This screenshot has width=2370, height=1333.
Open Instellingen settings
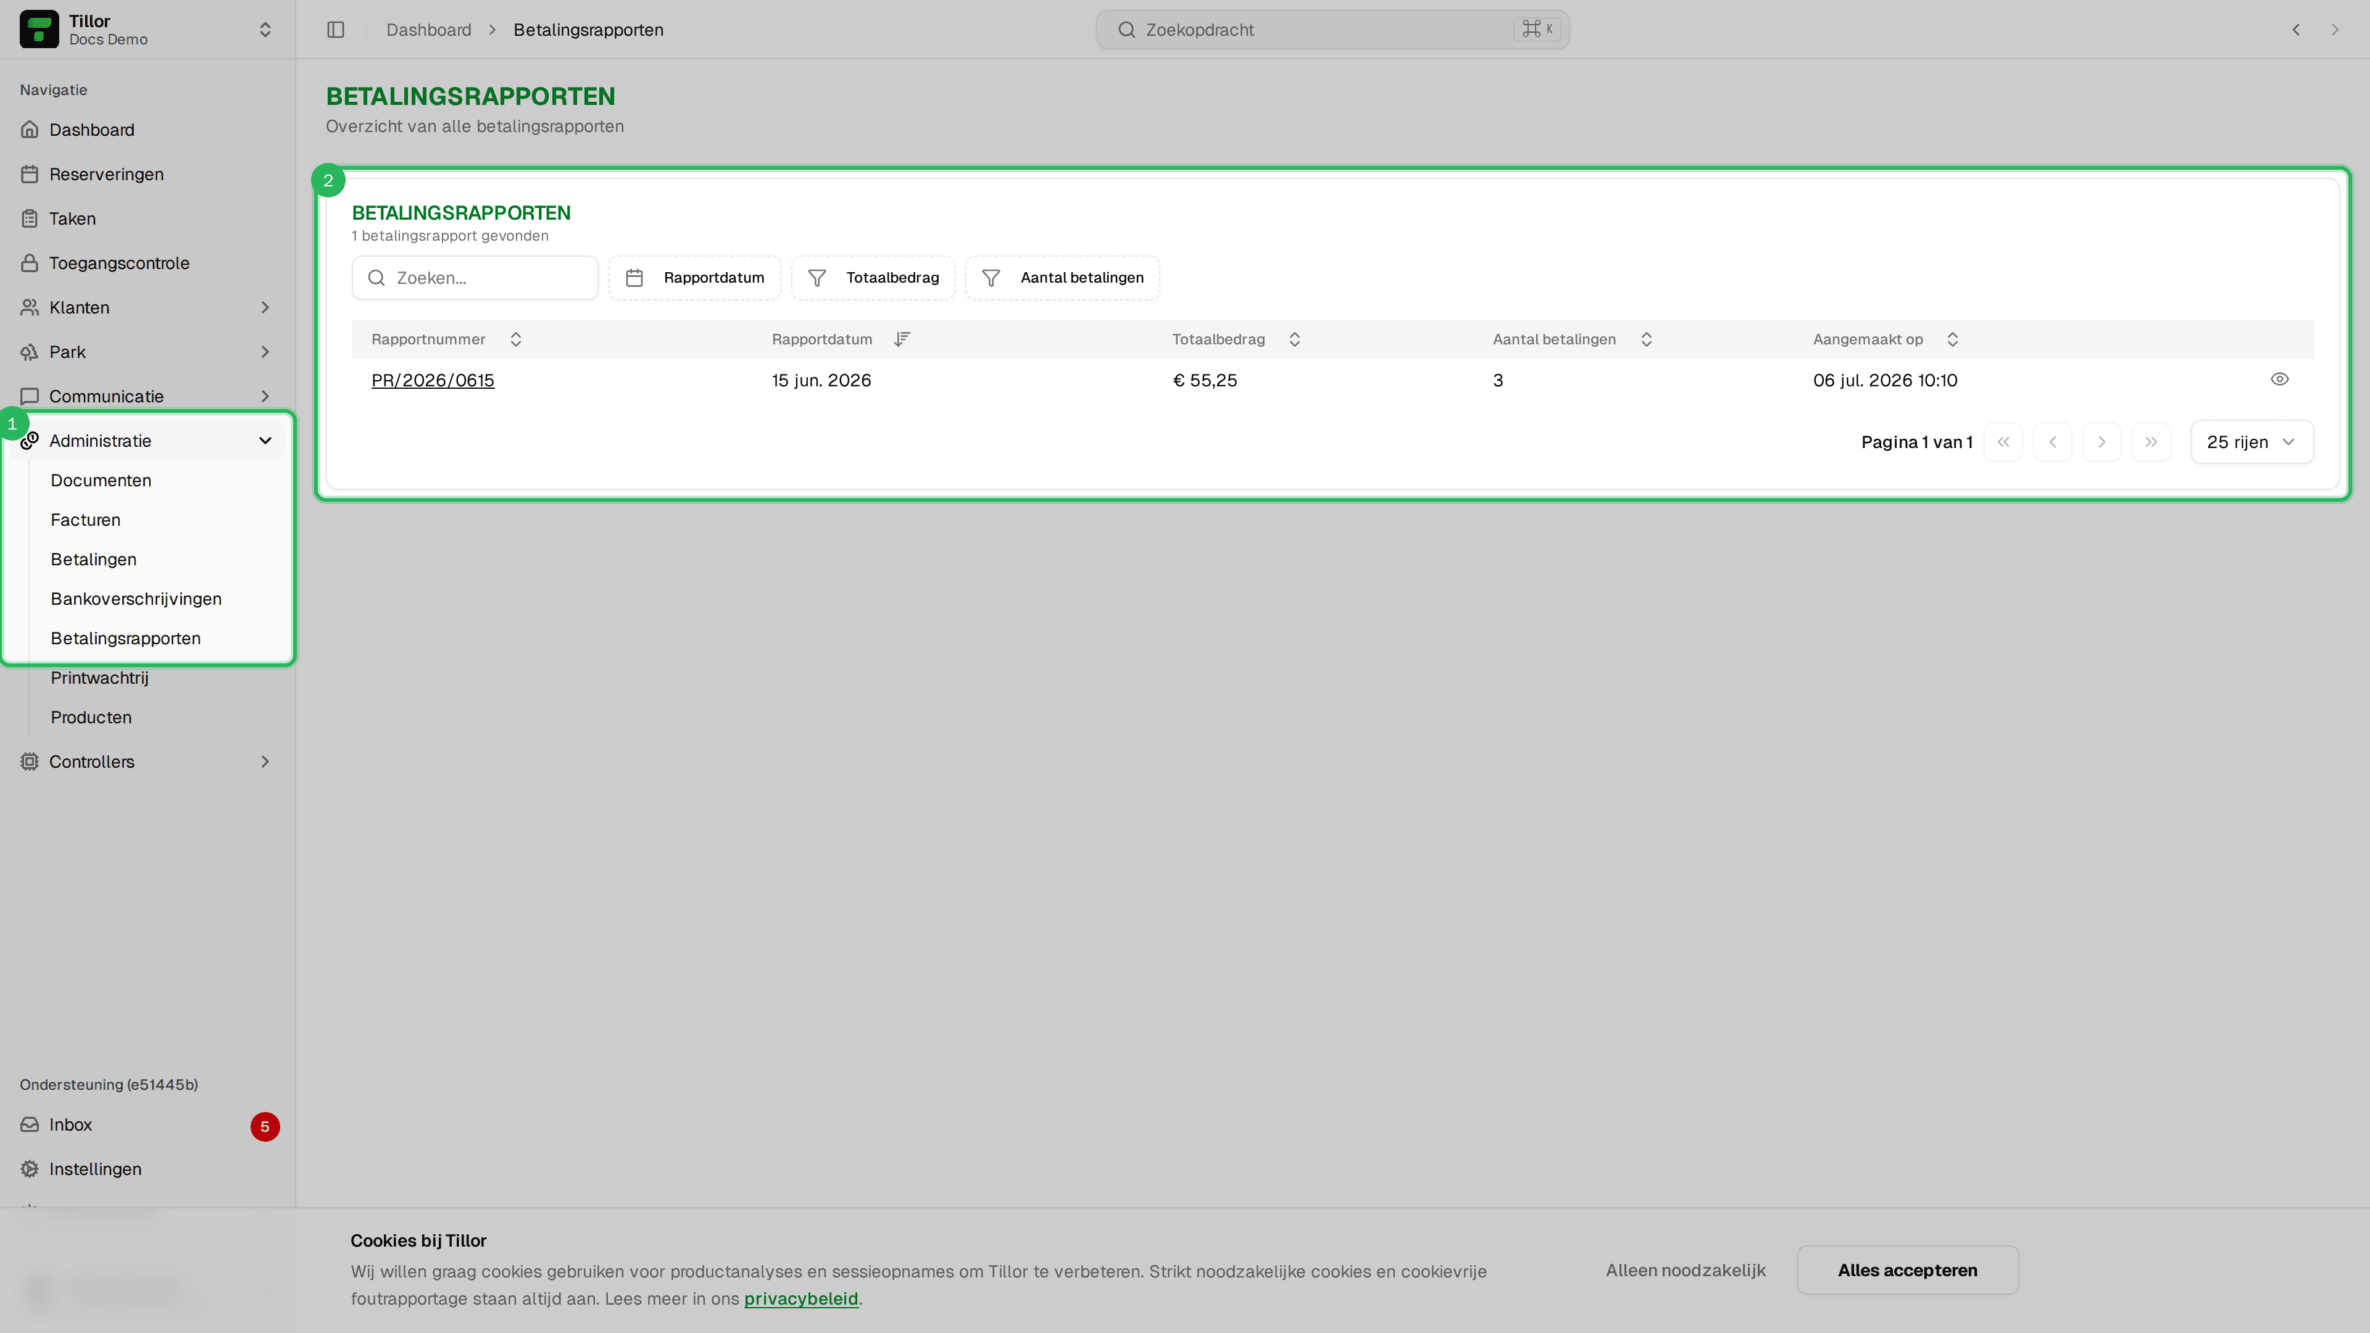(148, 1169)
